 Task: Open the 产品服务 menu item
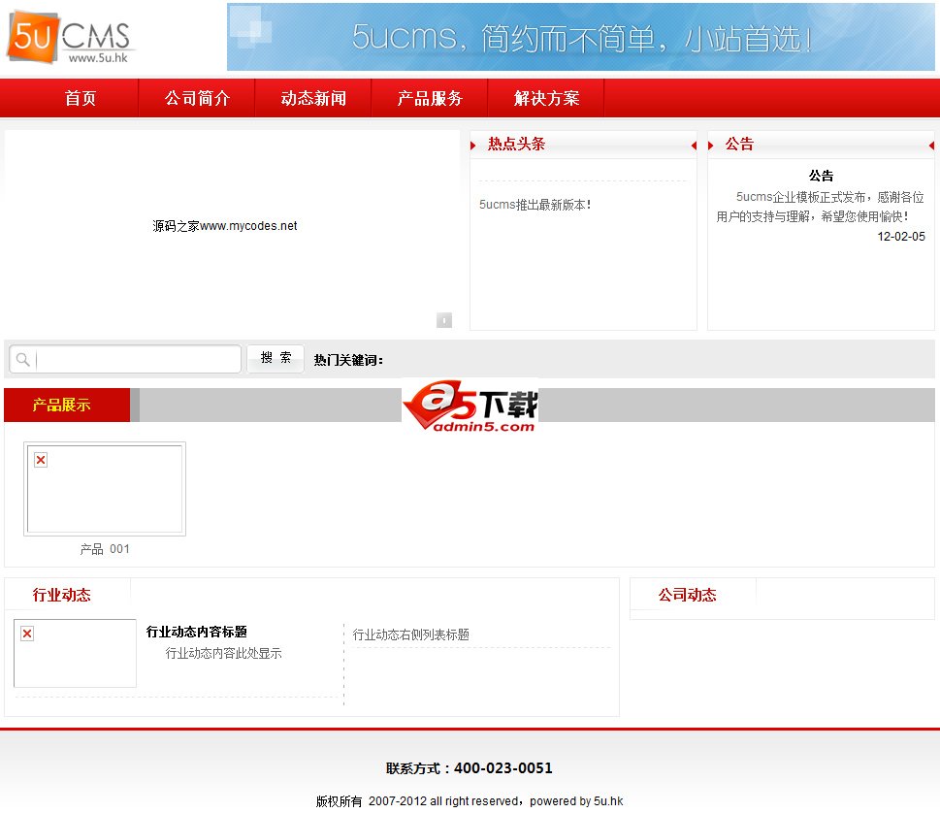tap(430, 98)
